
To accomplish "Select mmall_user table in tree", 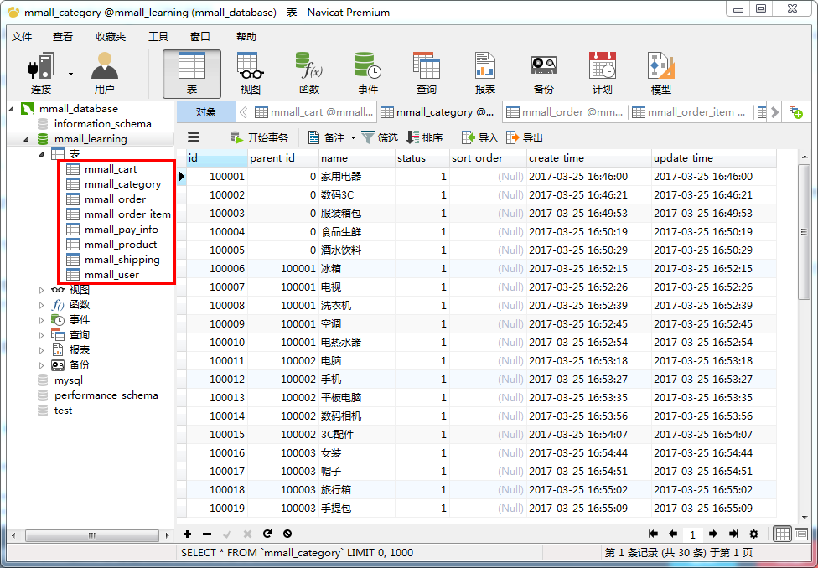I will tap(111, 275).
